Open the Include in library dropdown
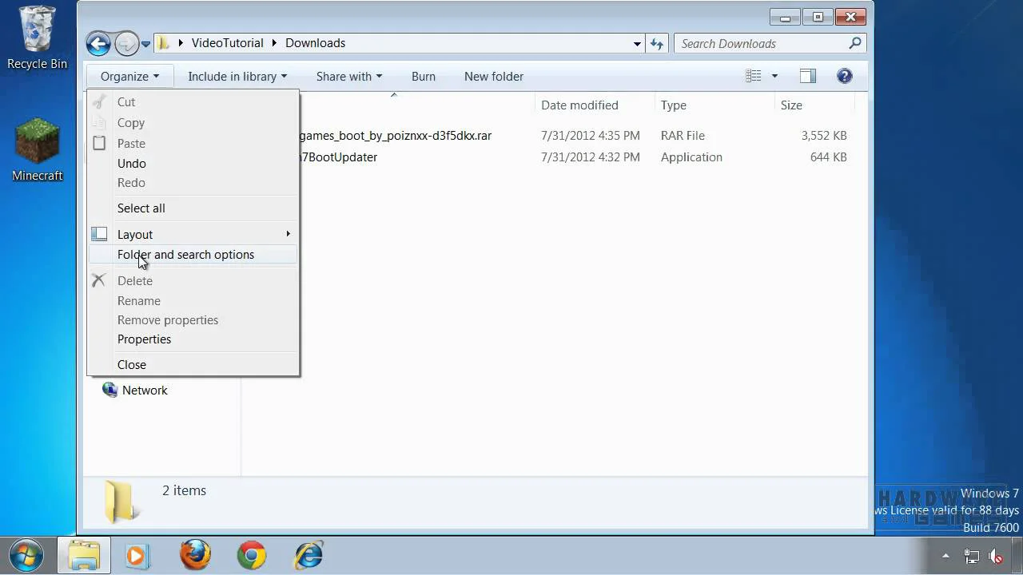Image resolution: width=1023 pixels, height=575 pixels. (237, 76)
